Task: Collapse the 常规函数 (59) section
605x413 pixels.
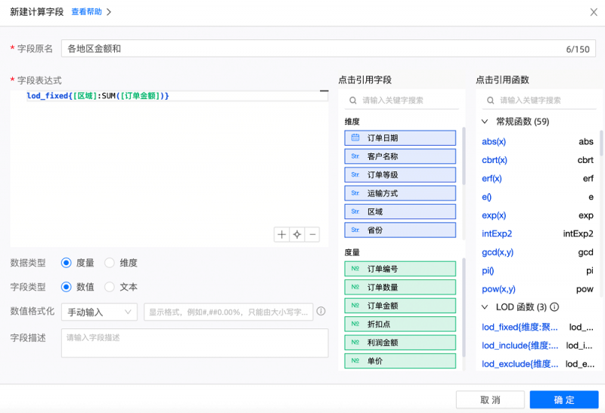Action: click(486, 122)
